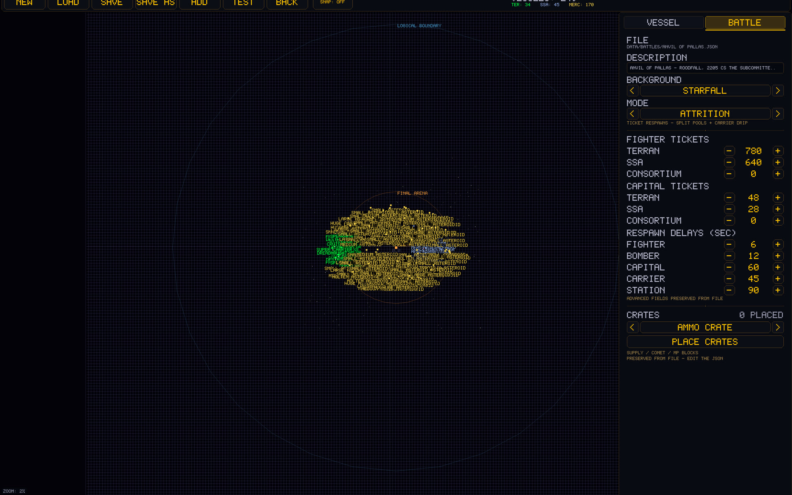Increase carrier respawn delay
The width and height of the screenshot is (792, 495).
pyautogui.click(x=778, y=279)
